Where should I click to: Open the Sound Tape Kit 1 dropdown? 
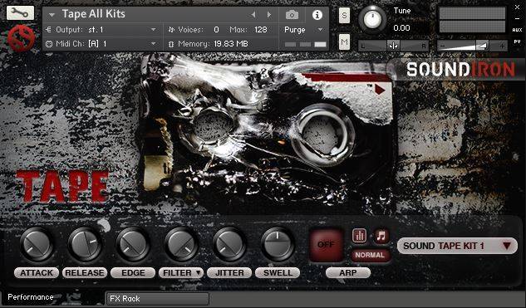tap(457, 246)
